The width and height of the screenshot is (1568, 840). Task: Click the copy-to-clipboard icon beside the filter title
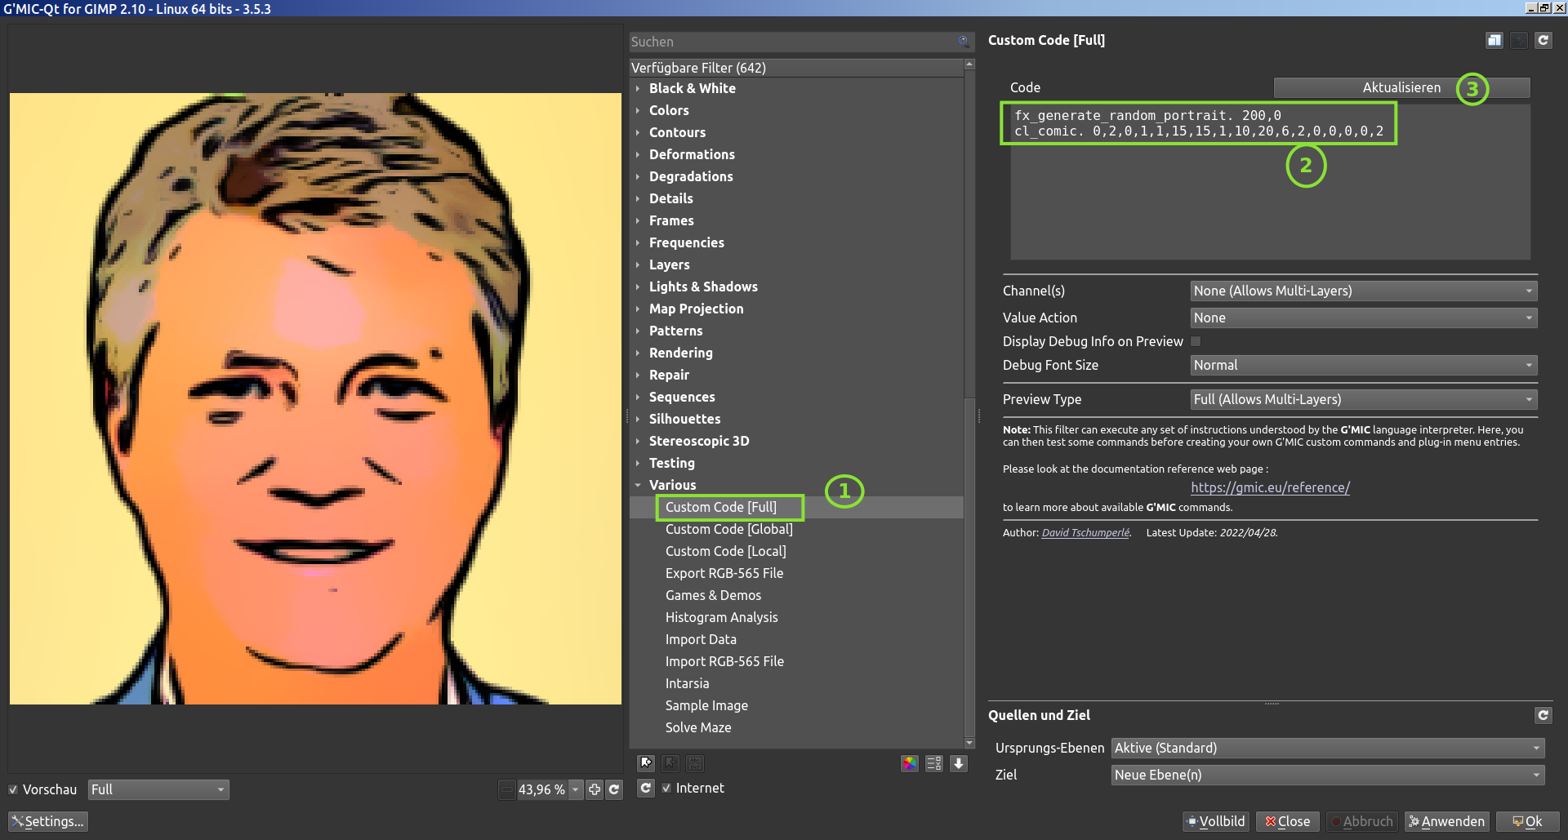tap(1494, 40)
